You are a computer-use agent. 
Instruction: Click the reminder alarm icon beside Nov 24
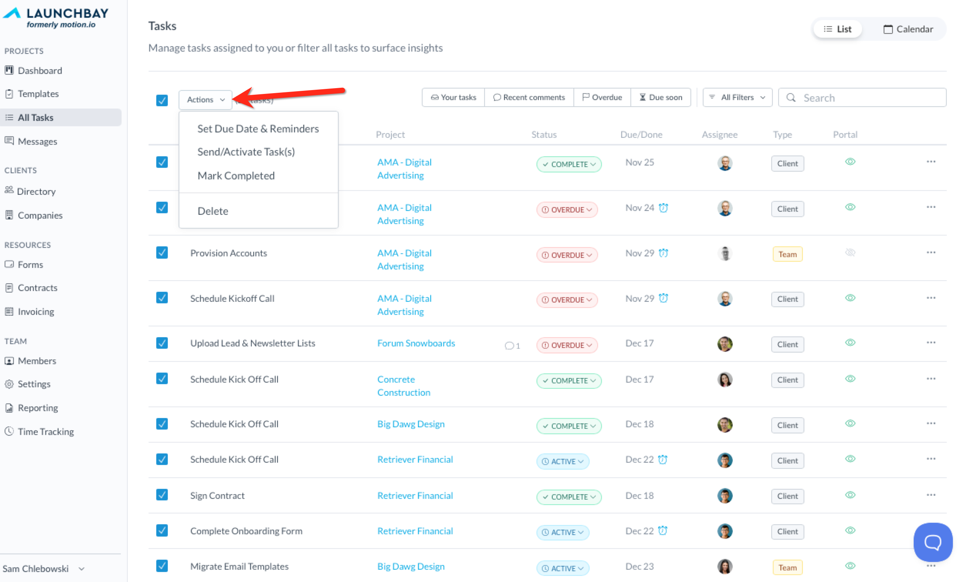click(663, 208)
